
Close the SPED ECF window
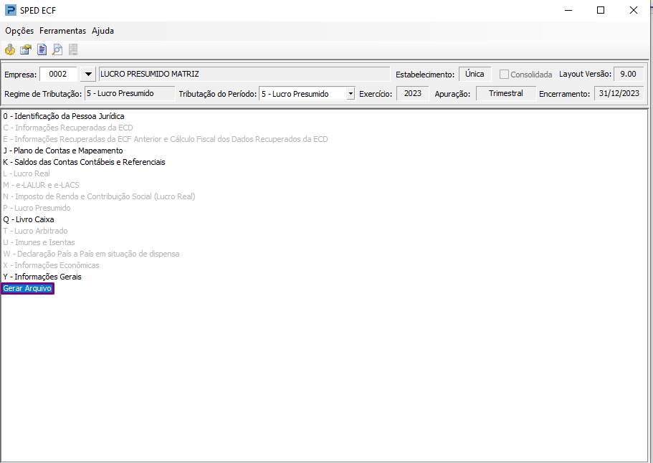coord(634,10)
